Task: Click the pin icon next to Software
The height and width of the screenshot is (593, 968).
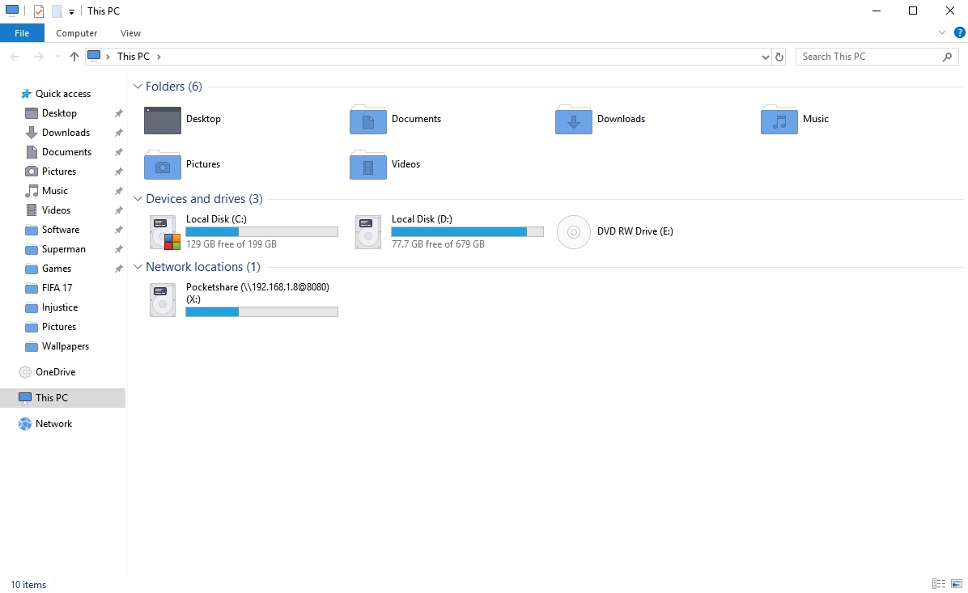Action: (118, 231)
